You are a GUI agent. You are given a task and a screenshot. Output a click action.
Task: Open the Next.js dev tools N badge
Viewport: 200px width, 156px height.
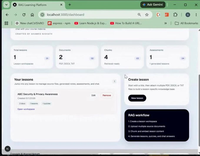coord(8,149)
